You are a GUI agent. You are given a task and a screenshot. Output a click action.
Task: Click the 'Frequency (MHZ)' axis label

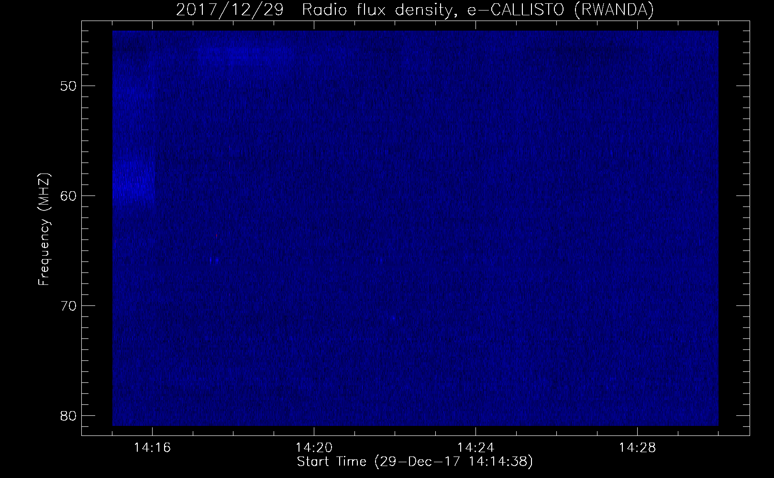[44, 229]
